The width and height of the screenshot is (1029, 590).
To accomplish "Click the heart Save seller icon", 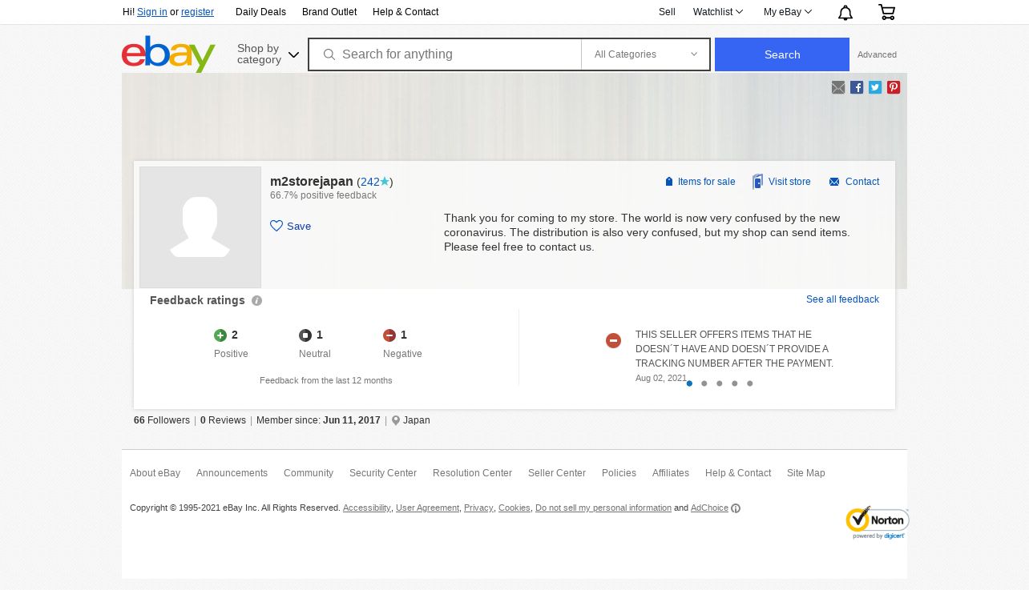I will click(276, 226).
